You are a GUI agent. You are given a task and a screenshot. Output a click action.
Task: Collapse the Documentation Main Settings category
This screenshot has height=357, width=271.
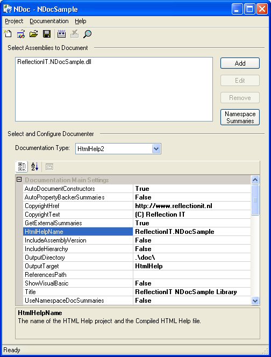click(19, 180)
